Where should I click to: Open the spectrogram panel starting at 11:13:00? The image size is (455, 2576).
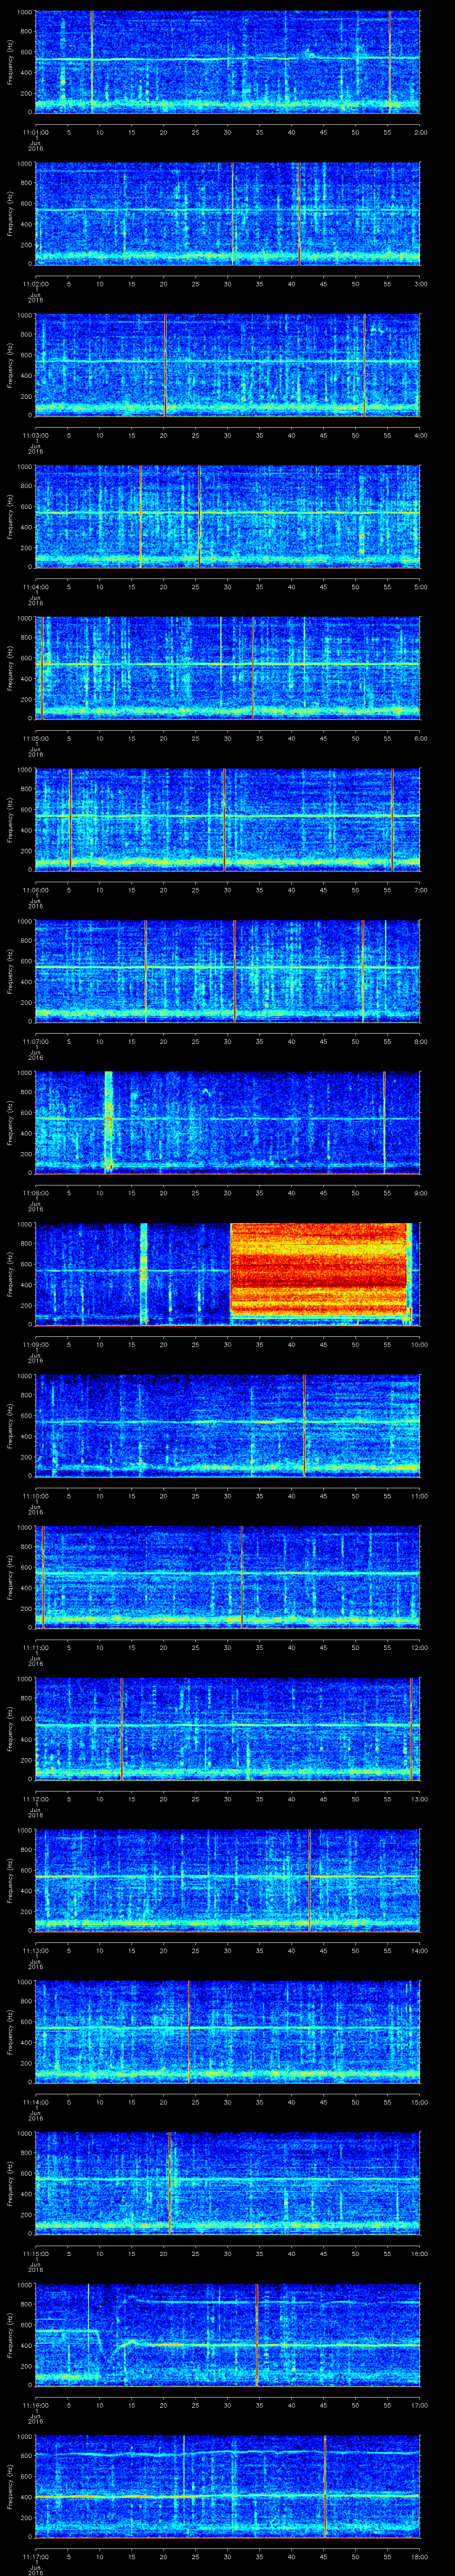point(228,1880)
